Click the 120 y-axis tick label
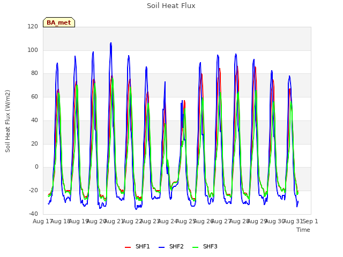The height and width of the screenshot is (257, 343). pos(33,26)
